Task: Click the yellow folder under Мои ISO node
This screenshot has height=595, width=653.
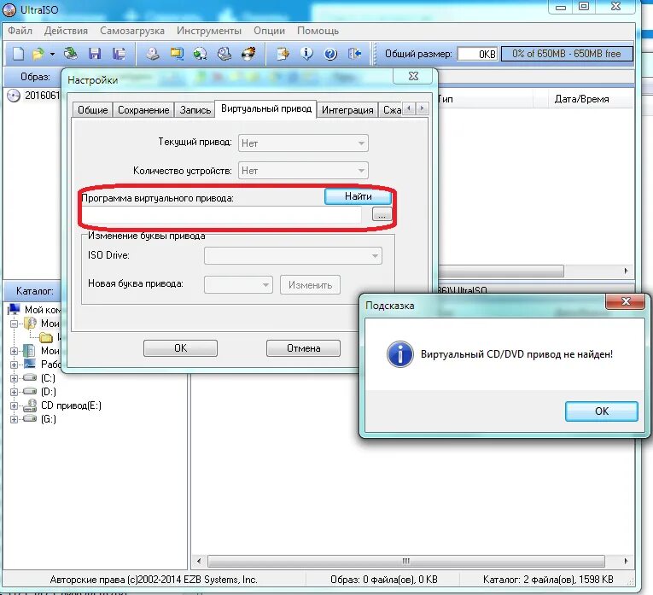Action: pos(46,337)
